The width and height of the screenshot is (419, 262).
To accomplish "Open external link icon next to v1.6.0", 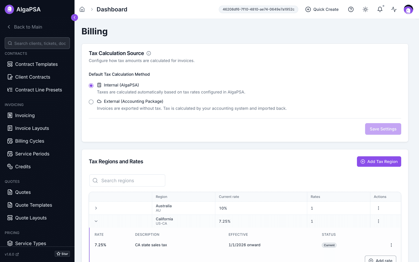I will click(17, 254).
